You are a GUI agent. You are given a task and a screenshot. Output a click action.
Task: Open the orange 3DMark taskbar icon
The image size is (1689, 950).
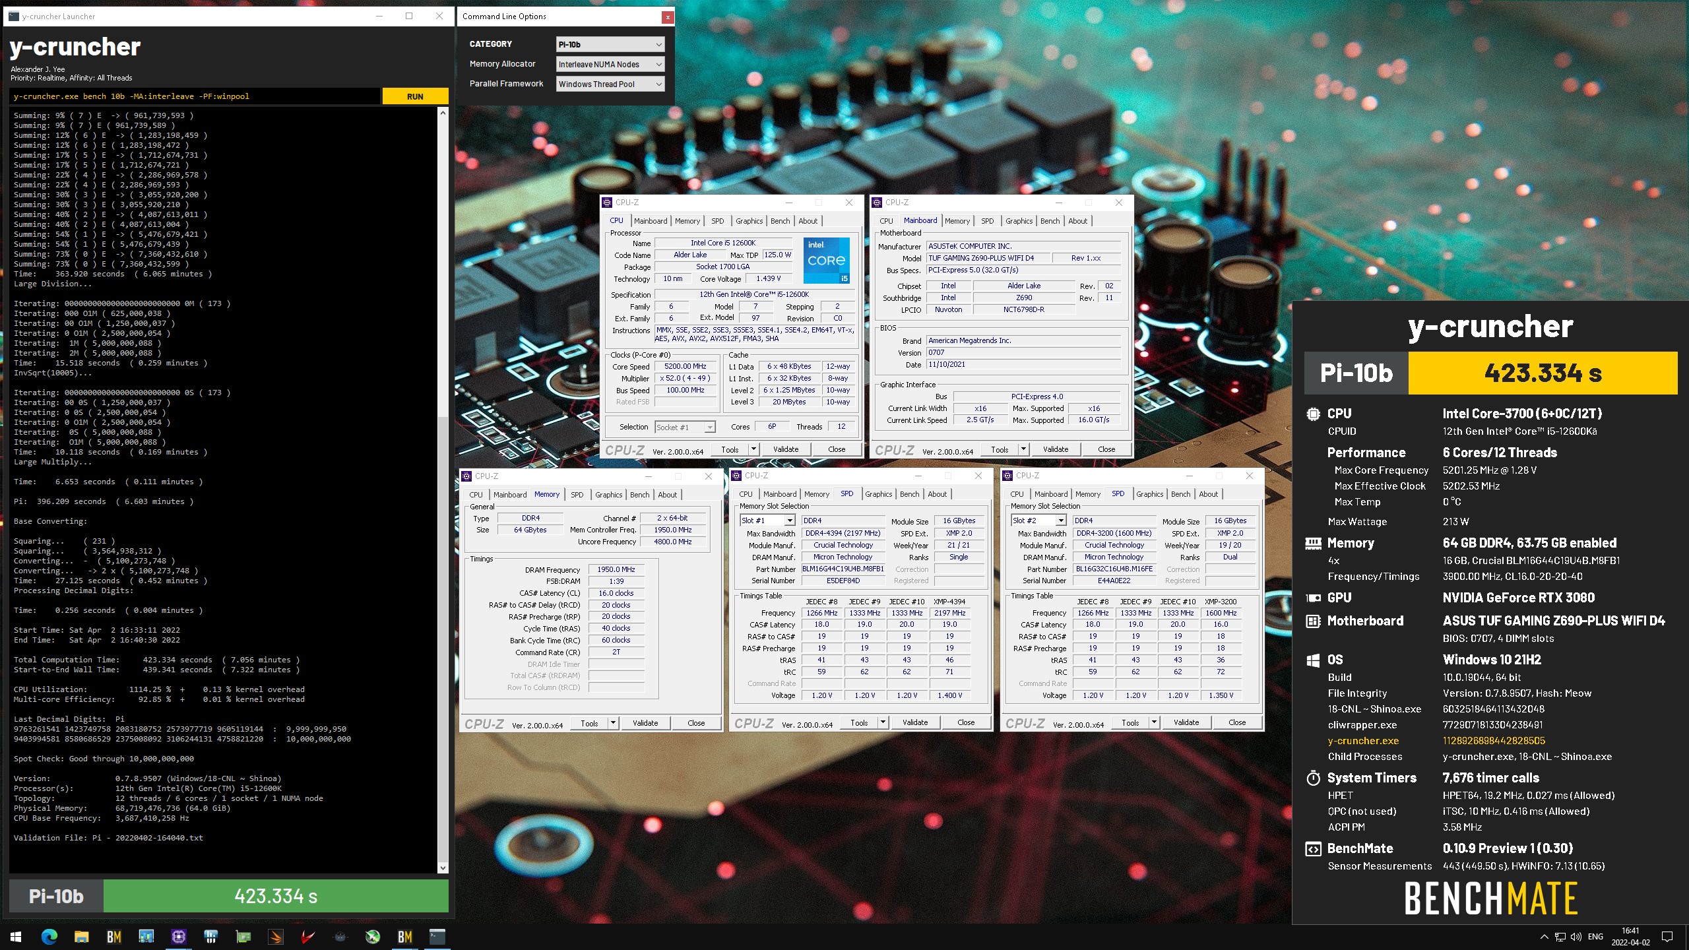276,936
